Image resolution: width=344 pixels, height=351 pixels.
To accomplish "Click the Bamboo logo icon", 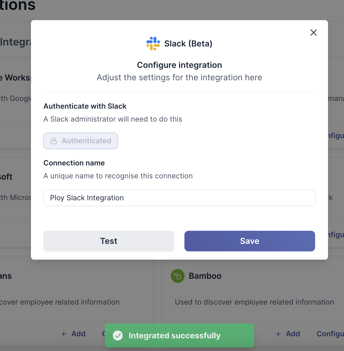I will (178, 276).
